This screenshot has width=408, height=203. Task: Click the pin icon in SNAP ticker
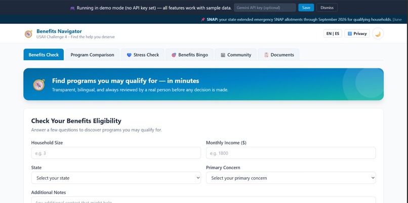[x=203, y=20]
